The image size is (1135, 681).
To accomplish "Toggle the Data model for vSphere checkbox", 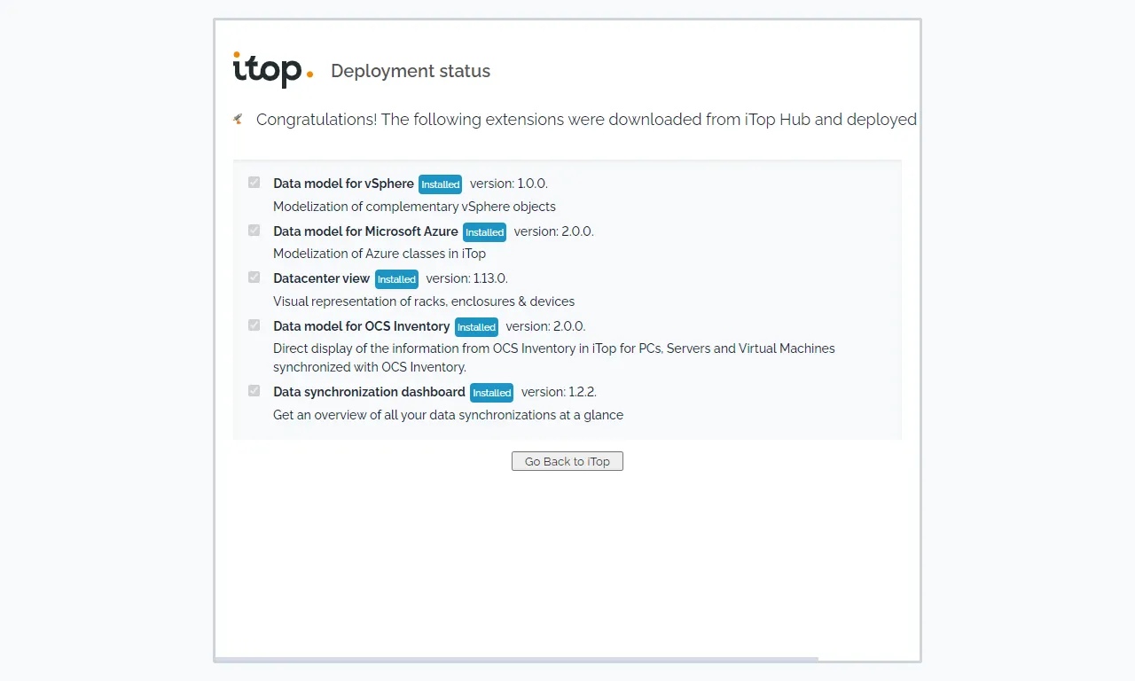I will [x=254, y=183].
